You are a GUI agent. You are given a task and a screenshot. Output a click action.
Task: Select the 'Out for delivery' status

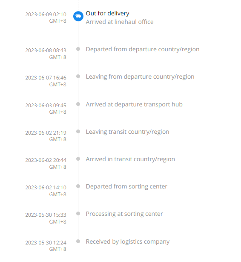[108, 13]
